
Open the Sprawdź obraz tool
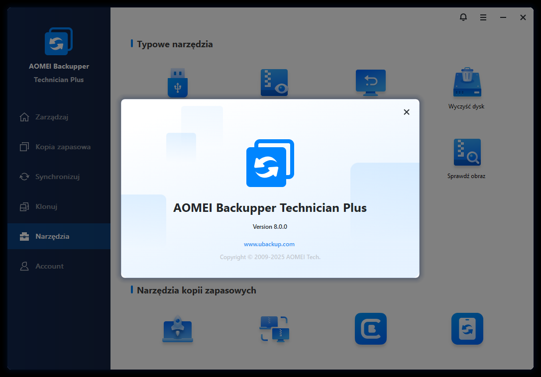(x=466, y=159)
